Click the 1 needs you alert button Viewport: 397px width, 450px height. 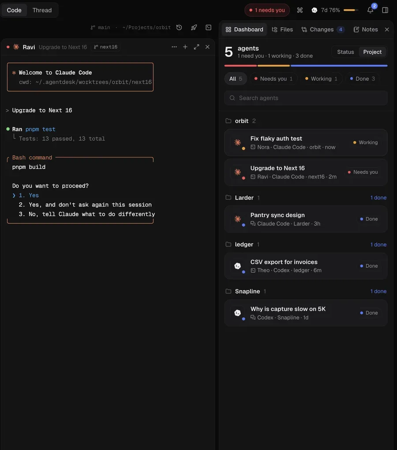pos(267,10)
